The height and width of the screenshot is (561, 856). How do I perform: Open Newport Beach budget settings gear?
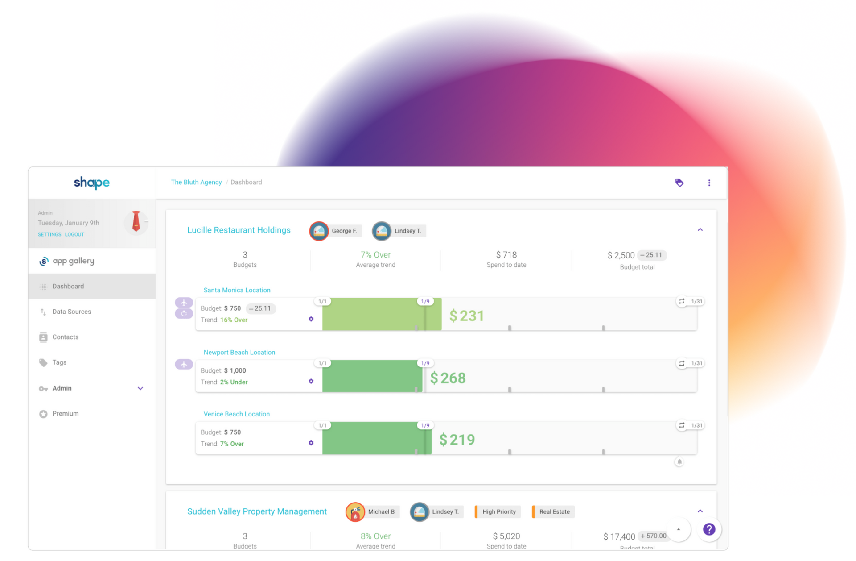click(x=311, y=381)
